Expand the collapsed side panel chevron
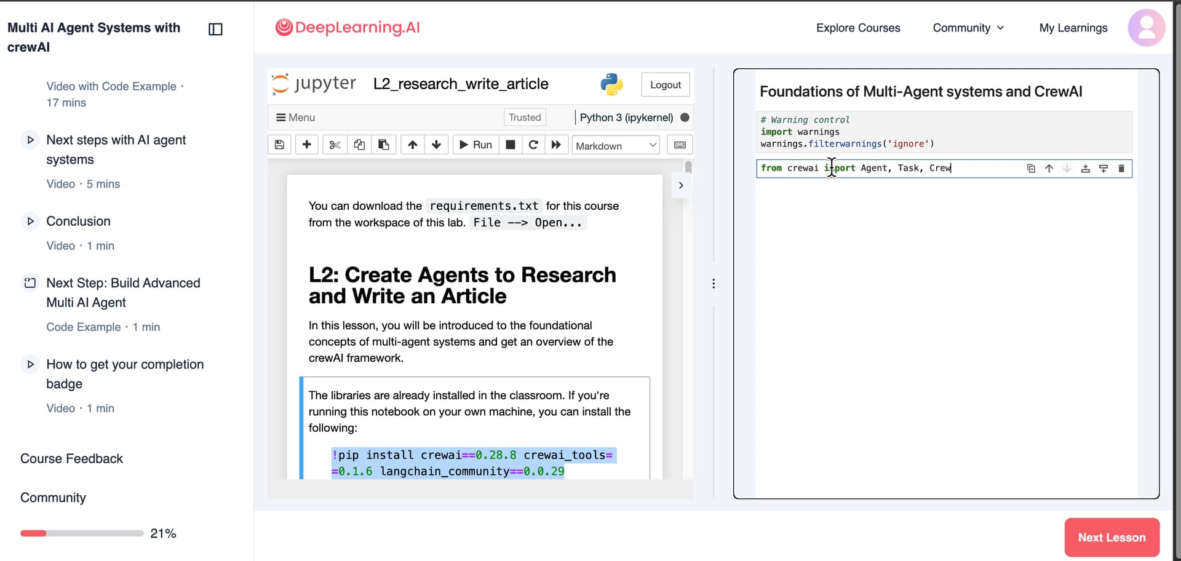The image size is (1181, 561). (681, 185)
